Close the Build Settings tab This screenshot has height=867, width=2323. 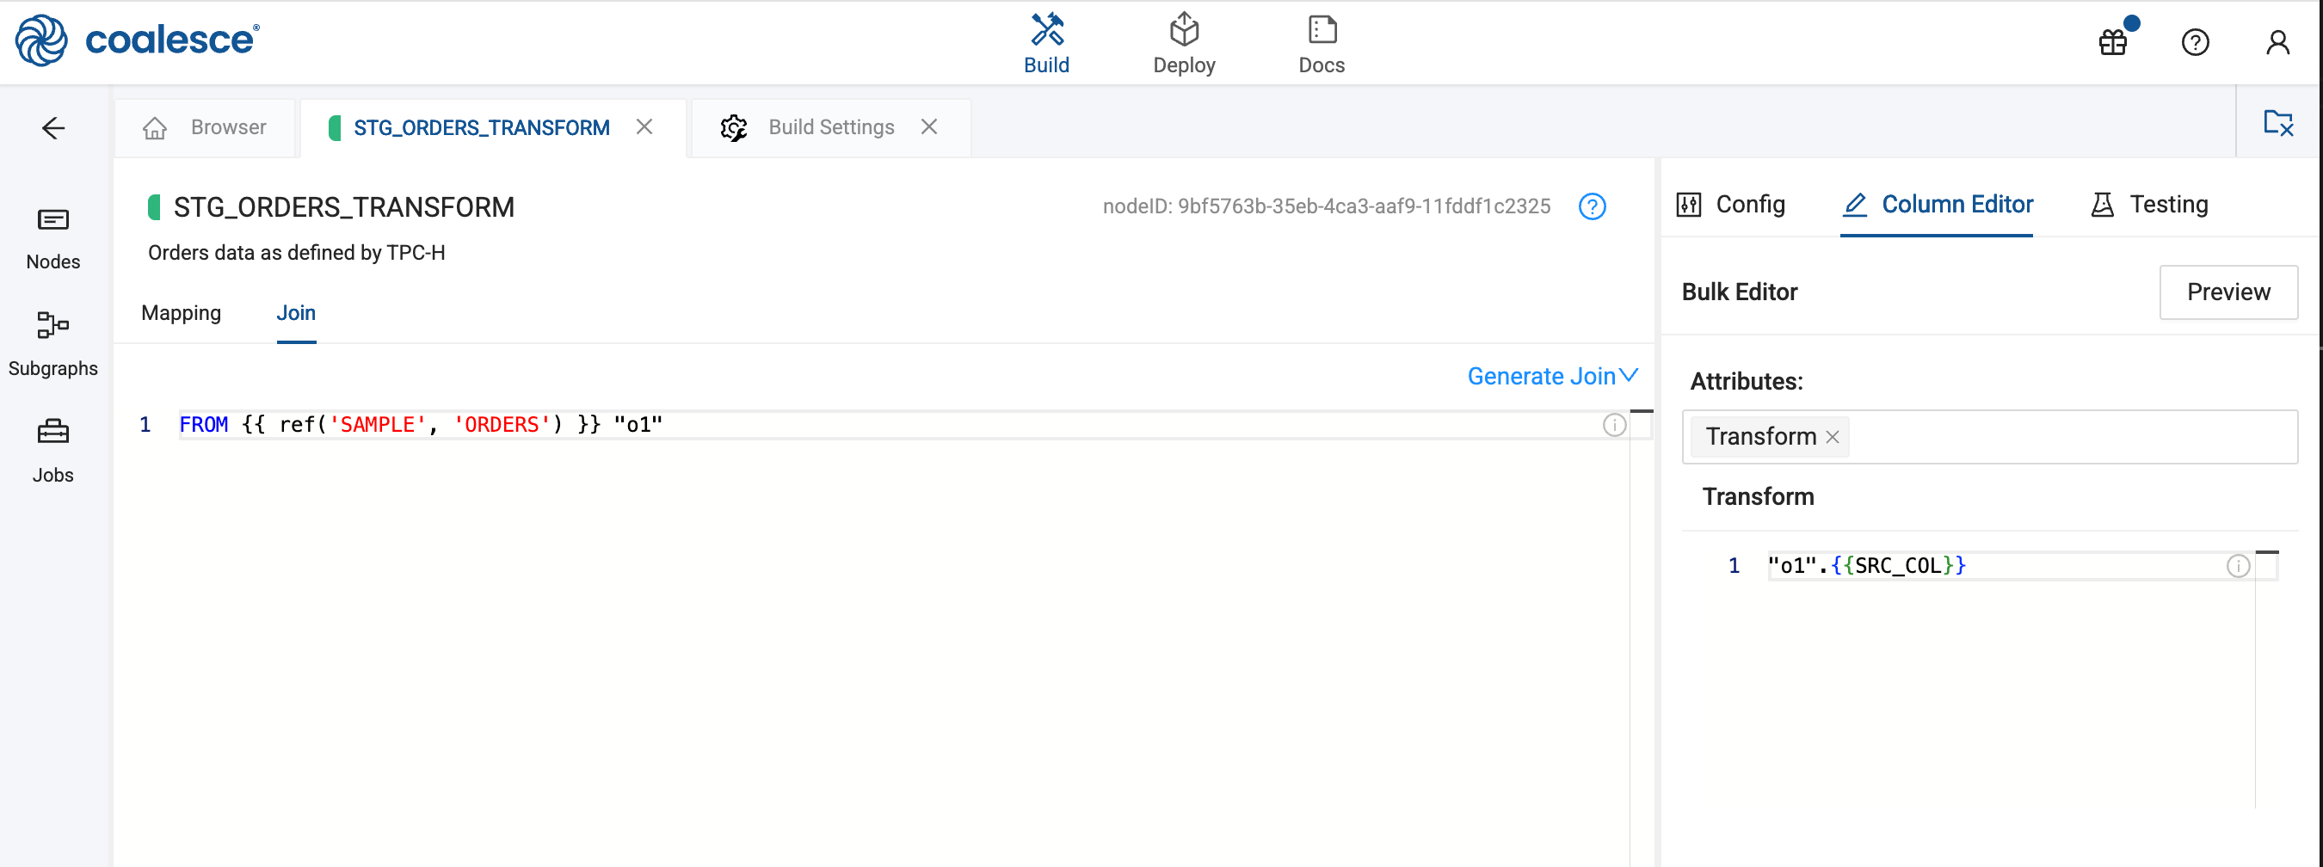[929, 127]
